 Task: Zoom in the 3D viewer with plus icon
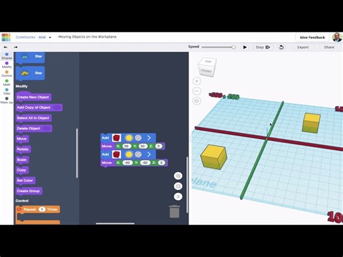(197, 81)
